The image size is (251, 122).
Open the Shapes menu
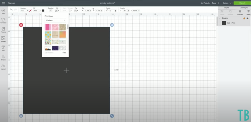(x=3, y=58)
